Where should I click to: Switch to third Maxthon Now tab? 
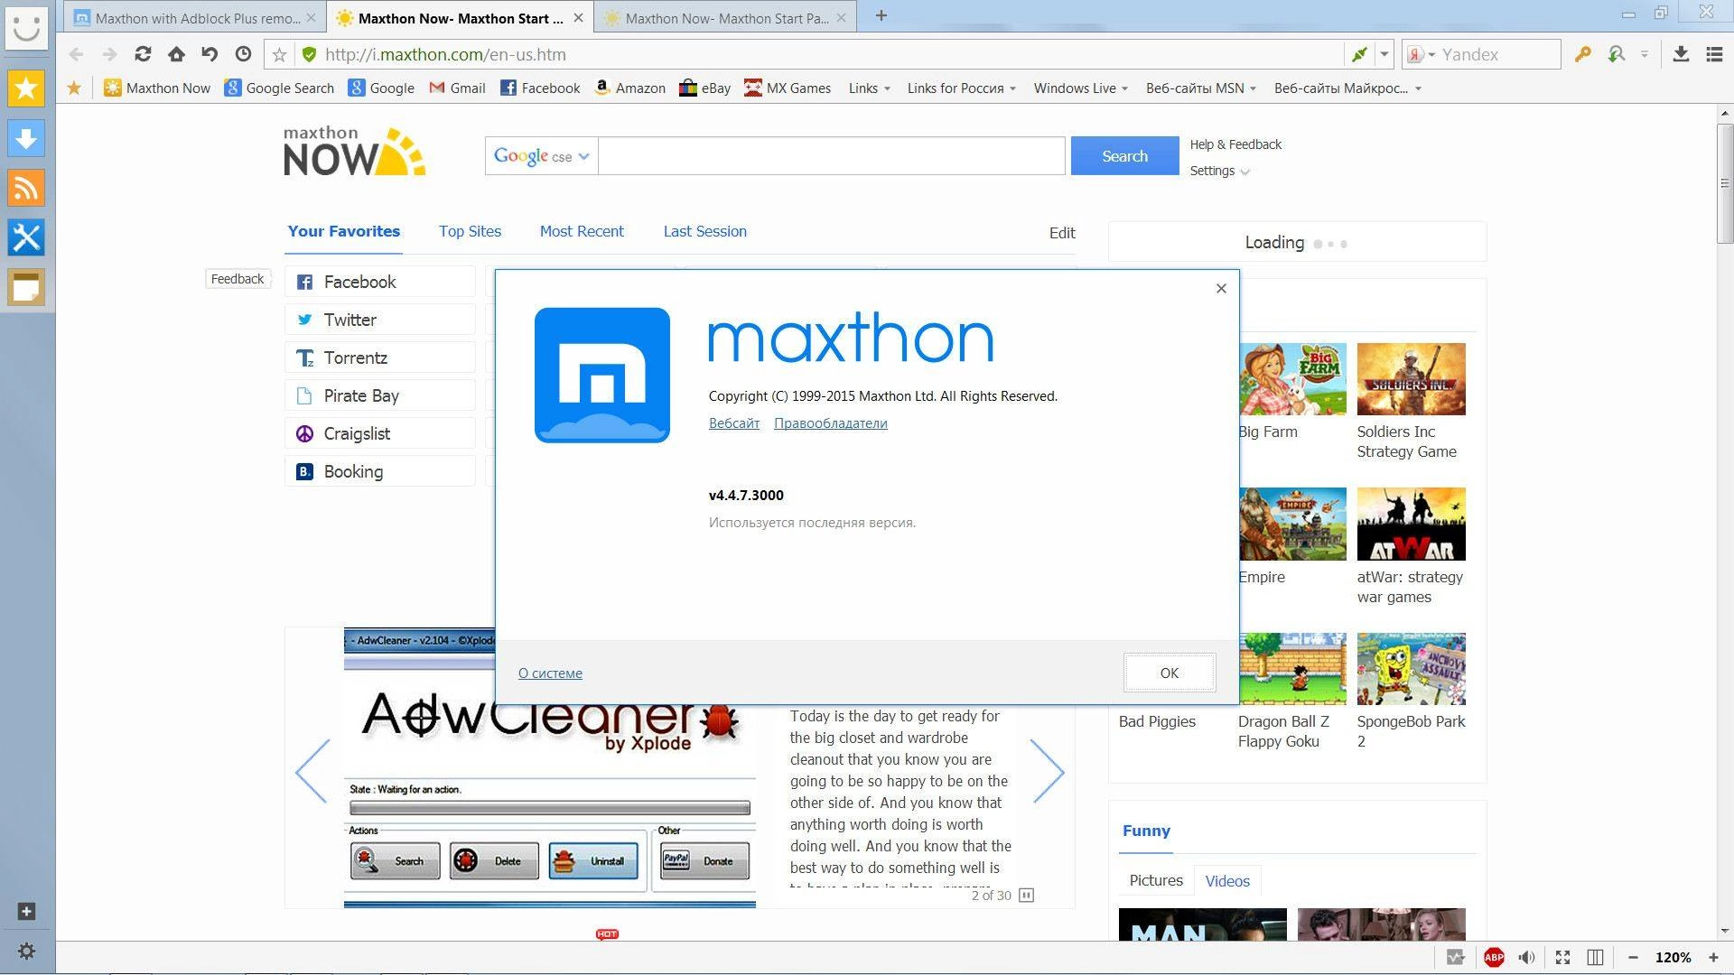pyautogui.click(x=726, y=17)
